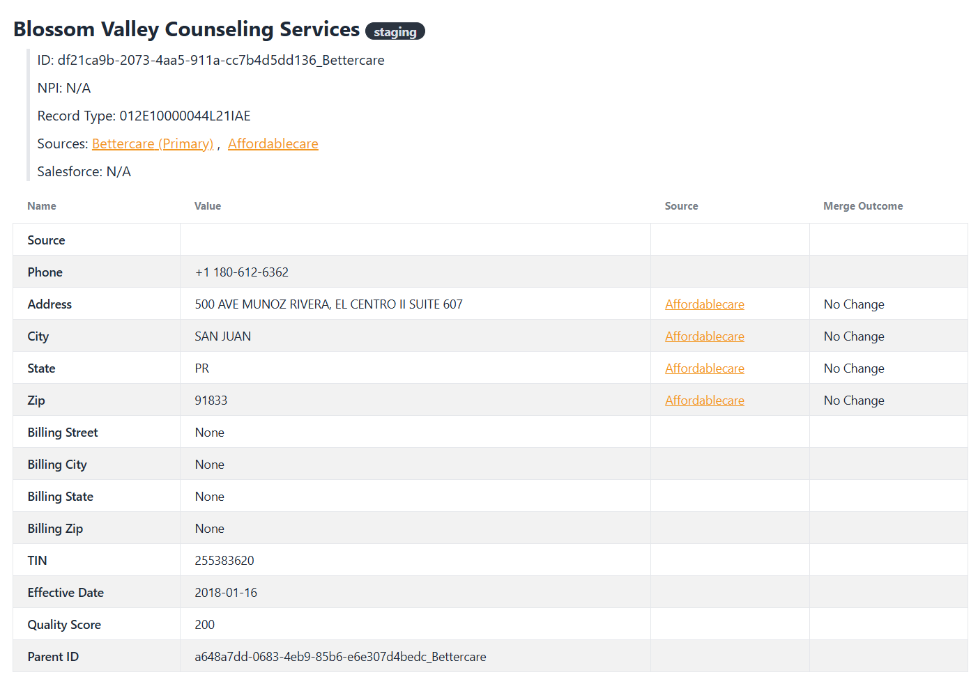Click the Quality Score value 200

click(205, 625)
